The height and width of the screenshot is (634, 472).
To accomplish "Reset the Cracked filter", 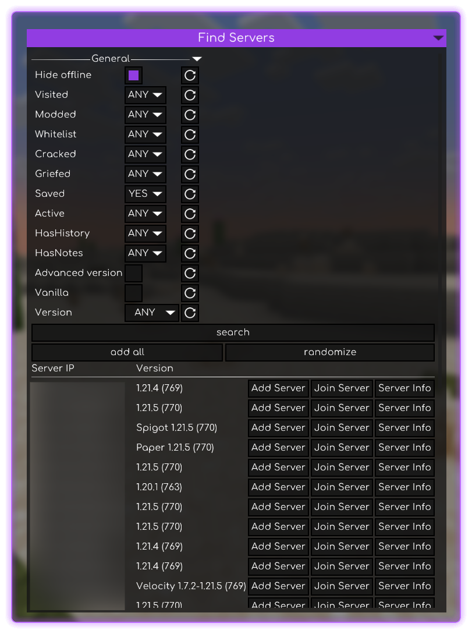I will click(x=190, y=154).
